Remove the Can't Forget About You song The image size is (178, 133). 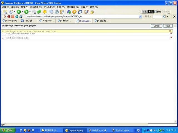[170, 31]
